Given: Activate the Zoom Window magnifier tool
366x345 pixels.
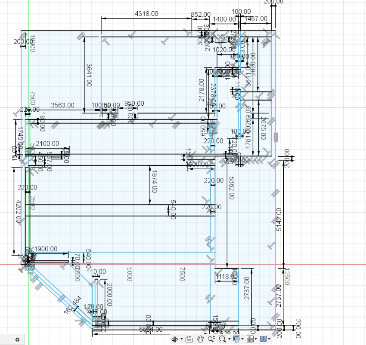Looking at the screenshot, I should coord(222,339).
